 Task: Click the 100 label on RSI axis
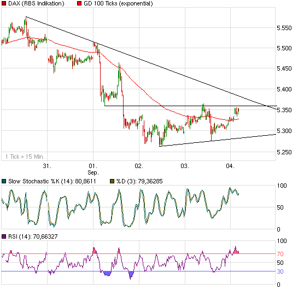(x=282, y=241)
